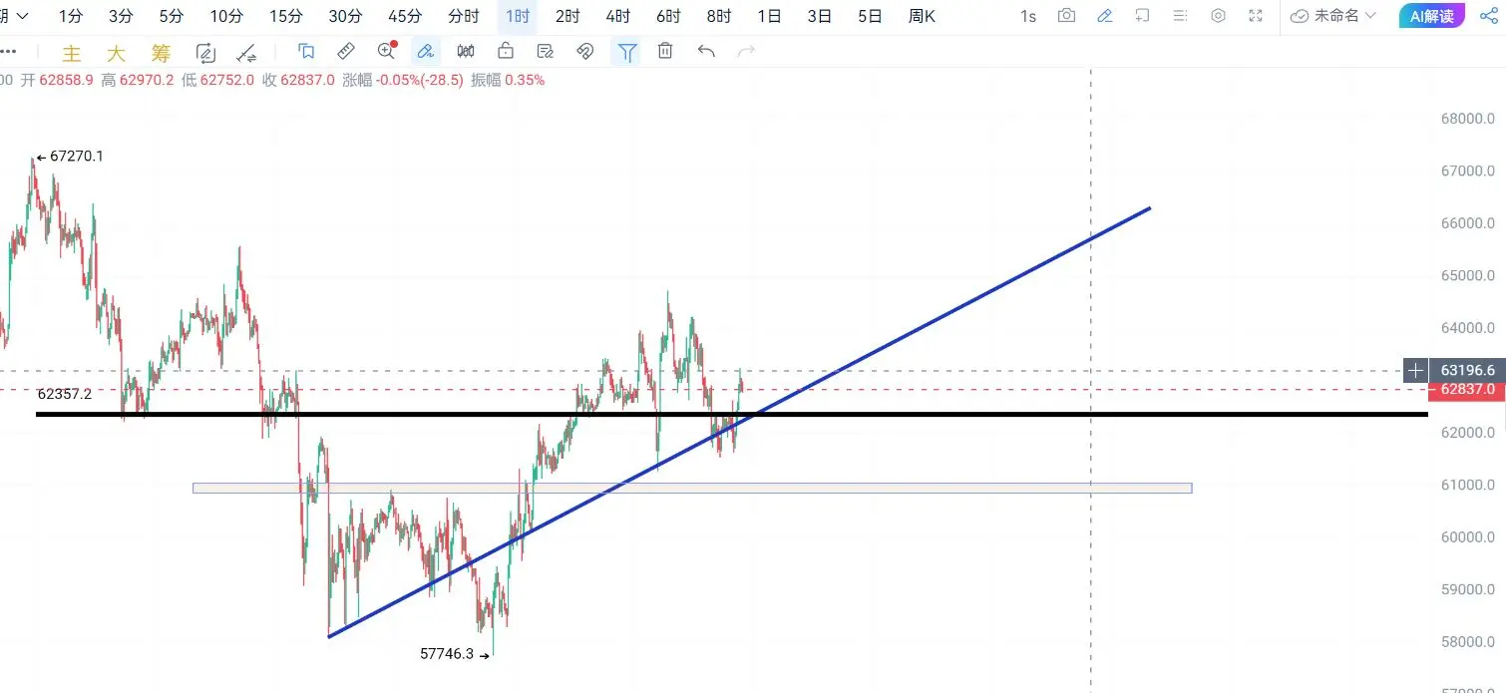
Task: Select the replay/refresh pencil-square tool icon
Action: (206, 53)
